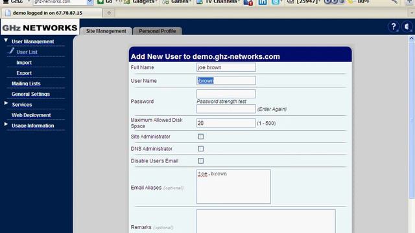Enable the Site Administrator checkbox
The width and height of the screenshot is (415, 233).
click(200, 137)
